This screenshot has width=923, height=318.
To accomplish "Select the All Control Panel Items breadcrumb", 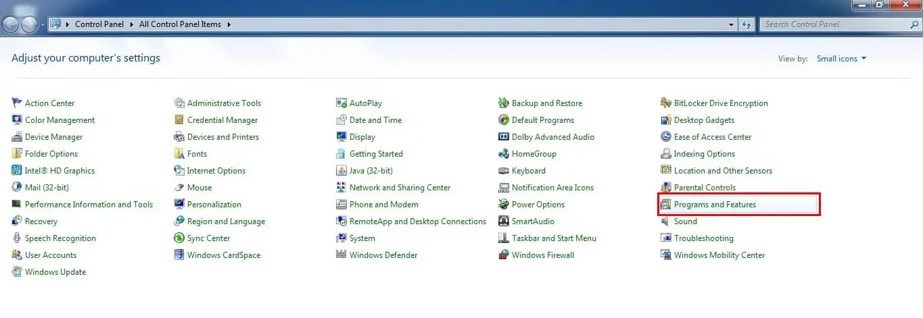I will tap(180, 24).
